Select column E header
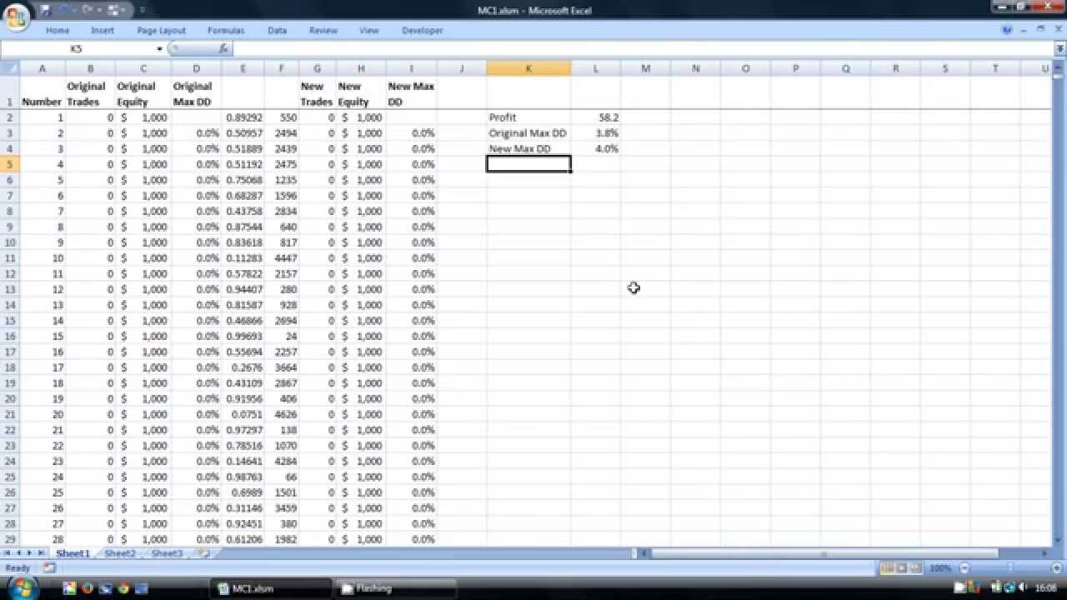The image size is (1067, 600). click(243, 68)
